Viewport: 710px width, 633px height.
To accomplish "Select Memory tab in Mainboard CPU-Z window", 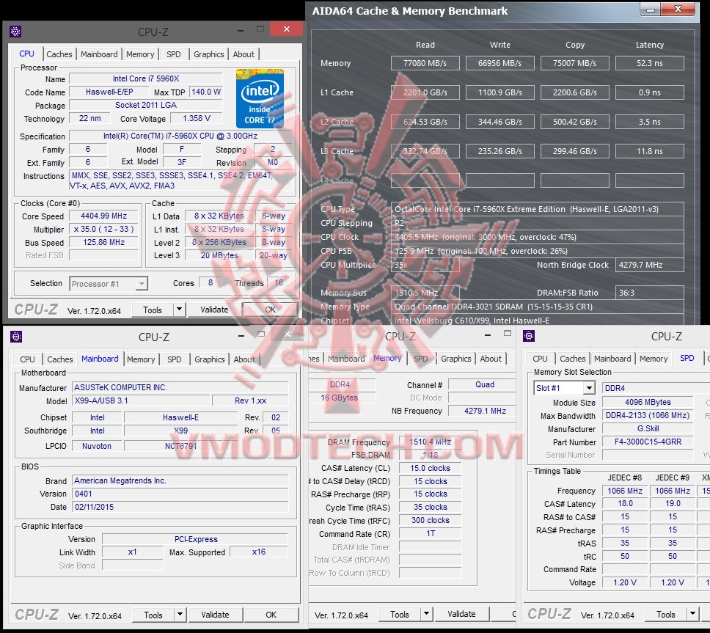I will [x=141, y=359].
